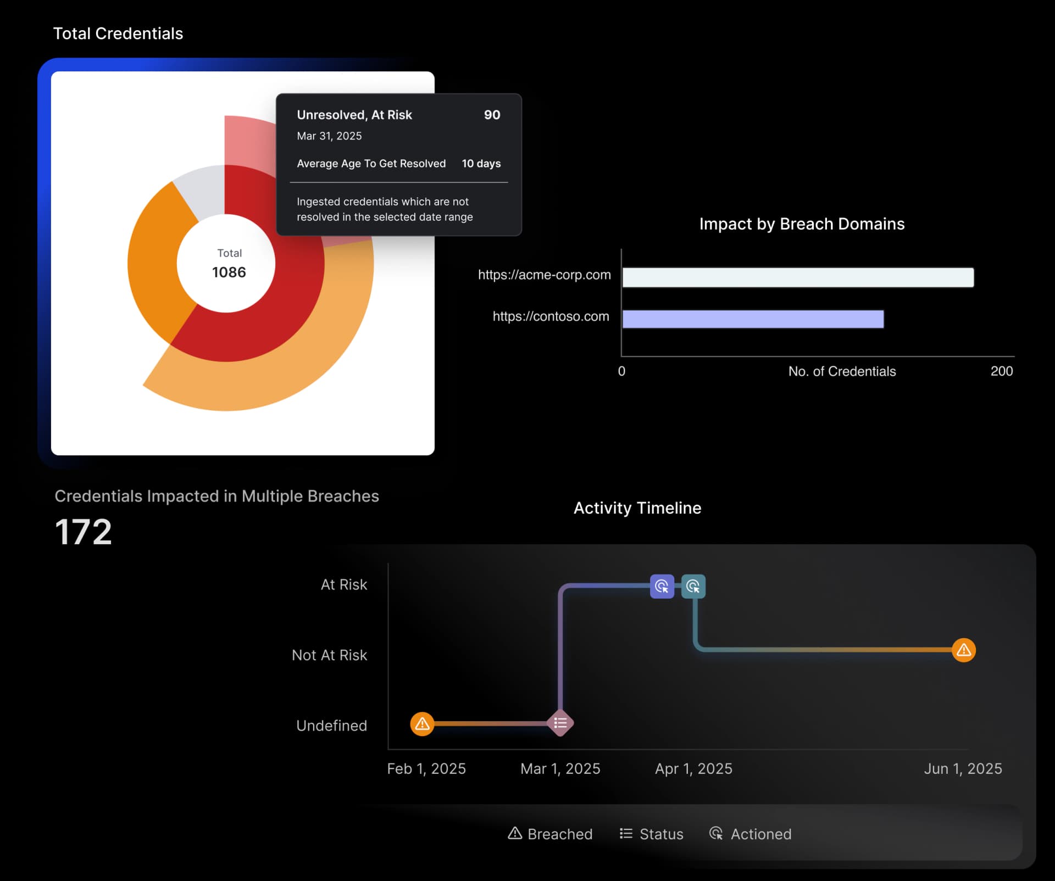Click the acme-corp.com credentials bar
The height and width of the screenshot is (881, 1055).
(x=797, y=277)
